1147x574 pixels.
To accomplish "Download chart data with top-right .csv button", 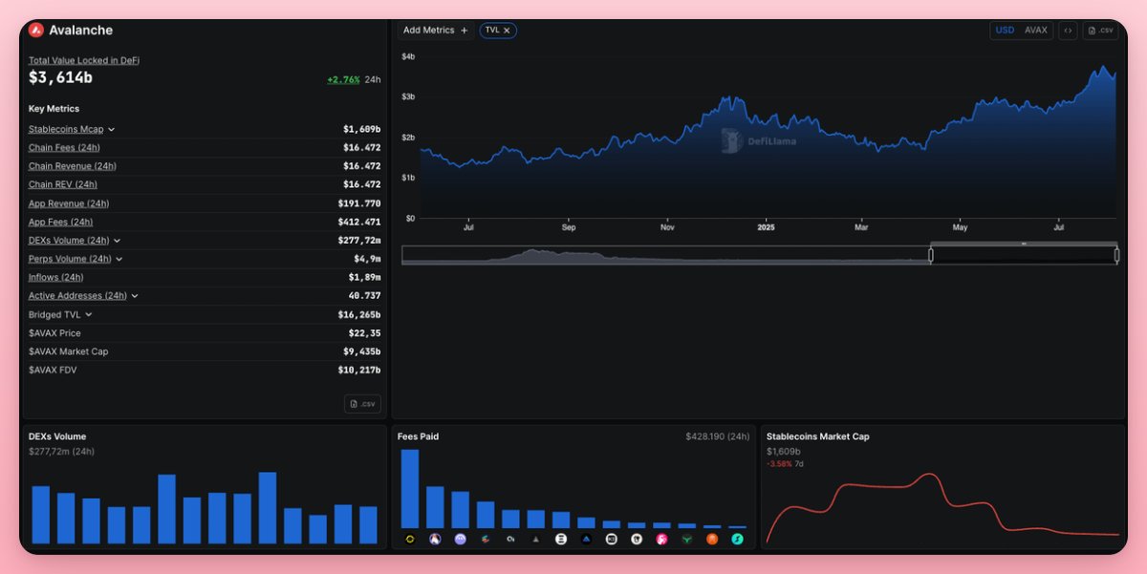I will pos(1100,31).
